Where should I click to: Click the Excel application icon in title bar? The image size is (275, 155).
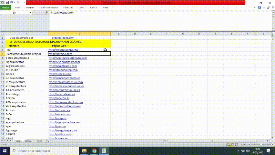click(2, 3)
